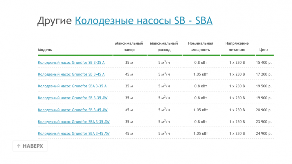Select Колодезный насос Grundfos SBA 3-35 A link
The image size is (292, 164).
pyautogui.click(x=72, y=86)
